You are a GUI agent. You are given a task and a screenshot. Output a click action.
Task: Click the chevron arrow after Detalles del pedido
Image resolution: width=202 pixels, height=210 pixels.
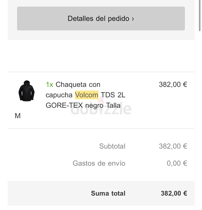tap(133, 19)
